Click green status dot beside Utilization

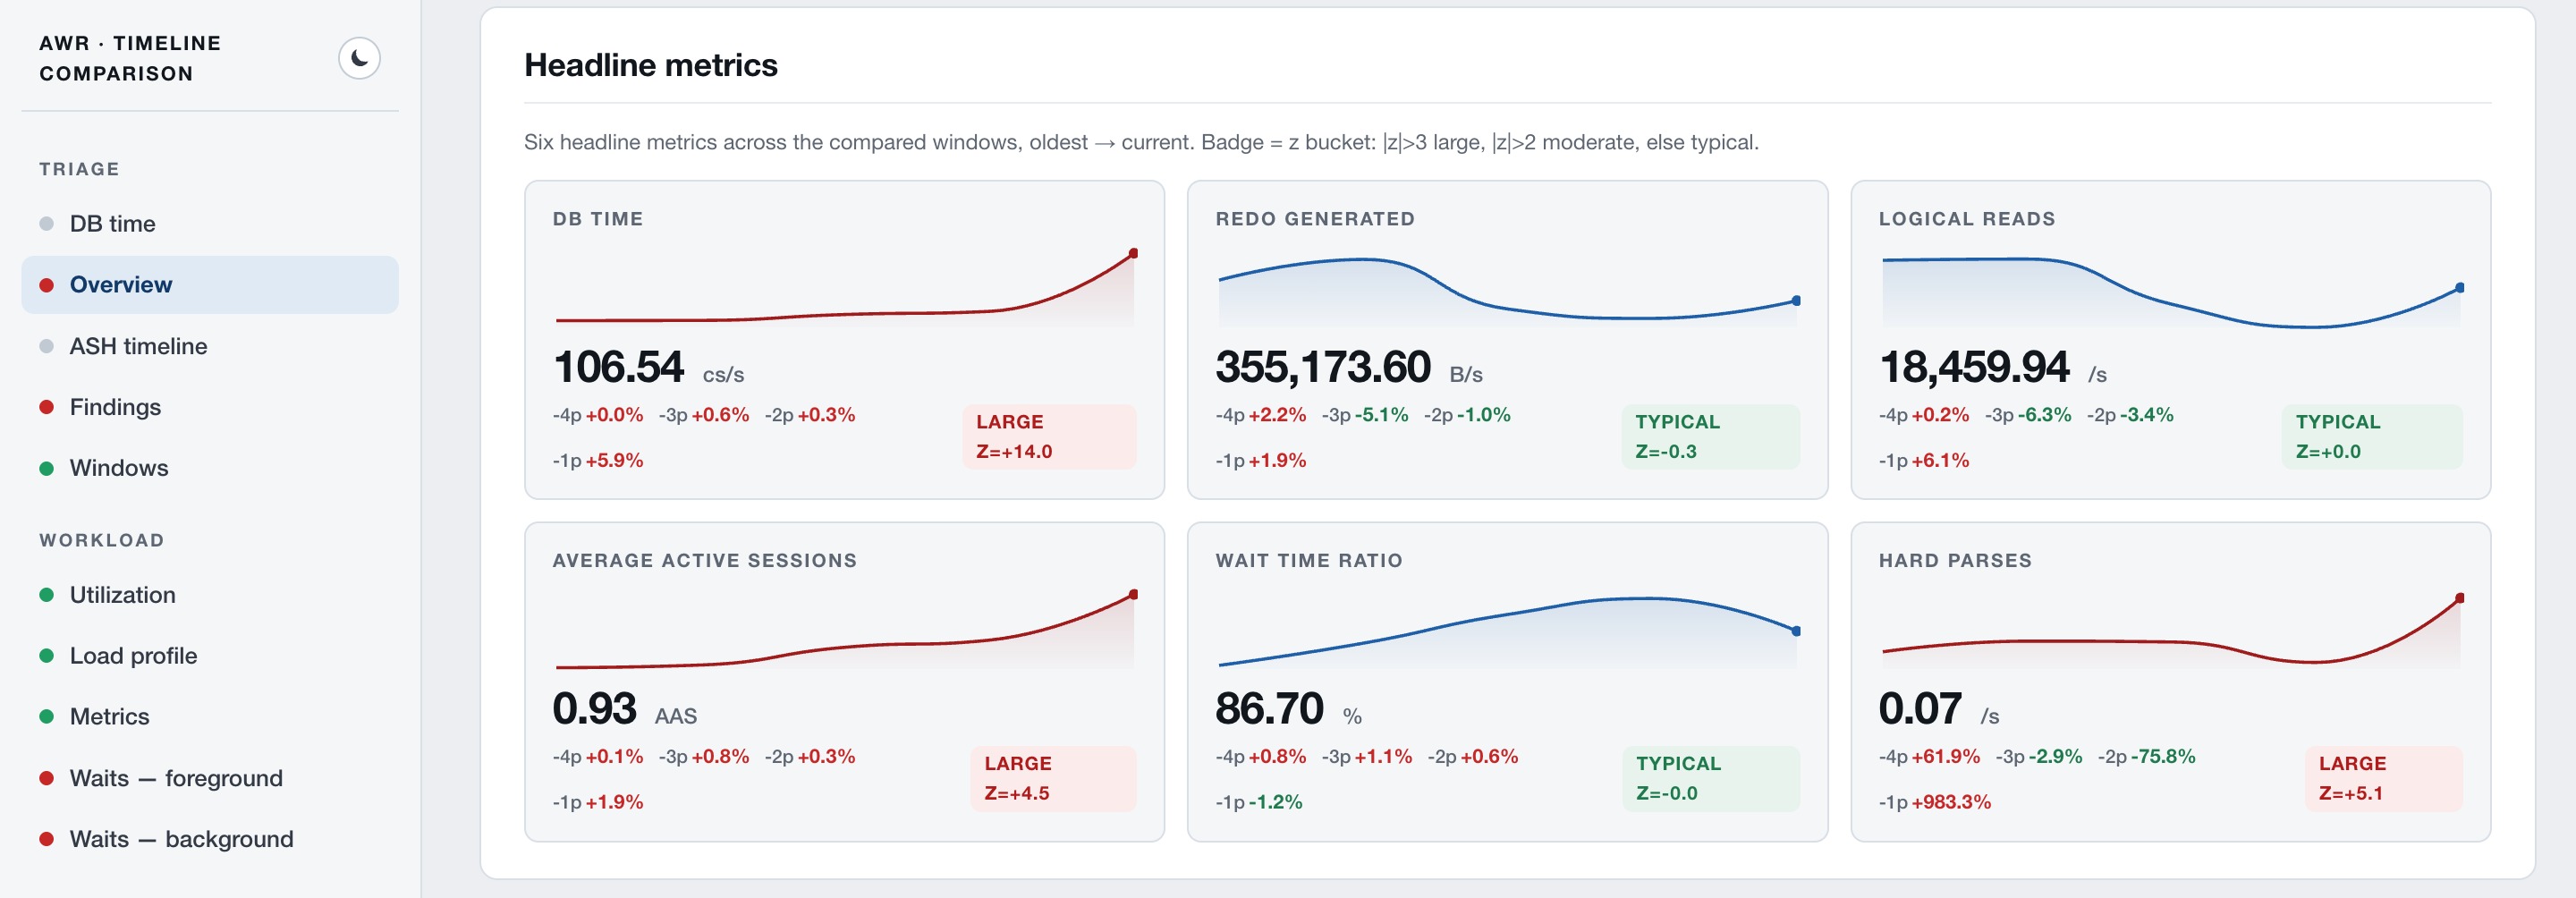coord(46,595)
